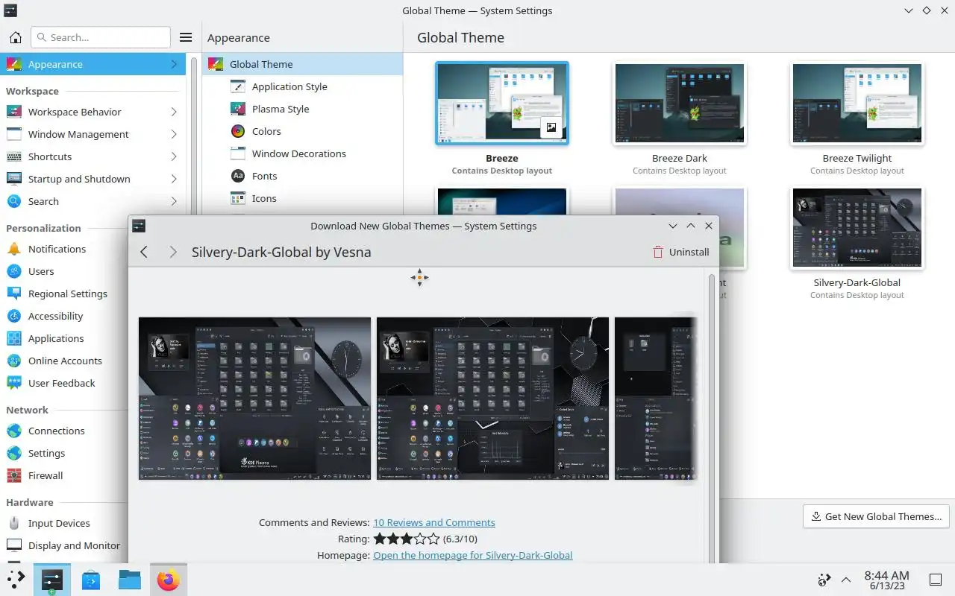Click the Uninstall button
The width and height of the screenshot is (955, 596).
(x=680, y=252)
